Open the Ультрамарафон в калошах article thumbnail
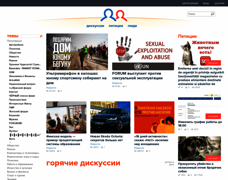 [77, 52]
